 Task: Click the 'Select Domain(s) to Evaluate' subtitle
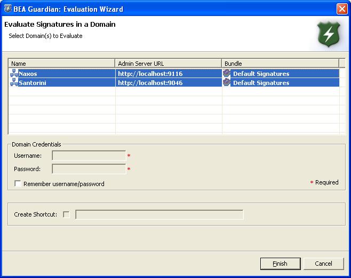45,36
